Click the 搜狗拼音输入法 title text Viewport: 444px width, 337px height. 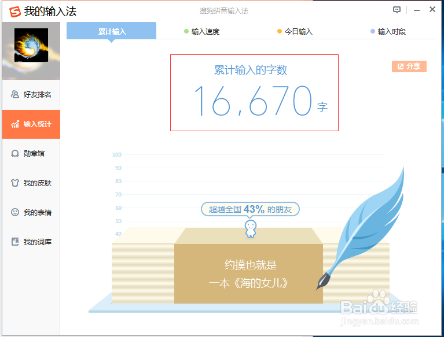tap(223, 11)
